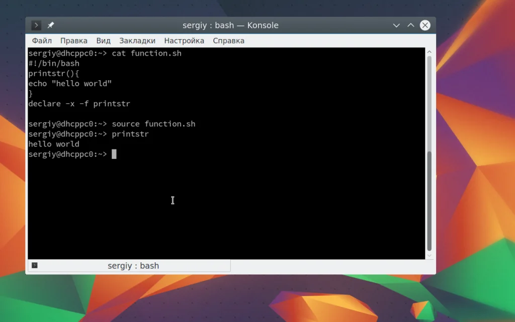
Task: Click the 'declare -x -f printstr' line
Action: [79, 103]
